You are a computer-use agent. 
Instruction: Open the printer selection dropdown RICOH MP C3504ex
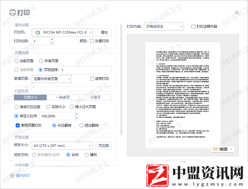(x=62, y=33)
